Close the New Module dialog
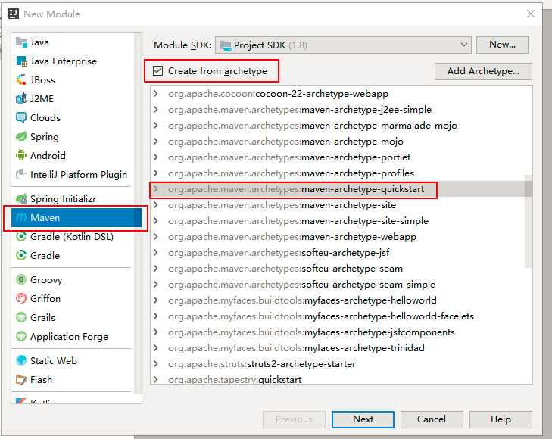This screenshot has height=439, width=552. (531, 14)
